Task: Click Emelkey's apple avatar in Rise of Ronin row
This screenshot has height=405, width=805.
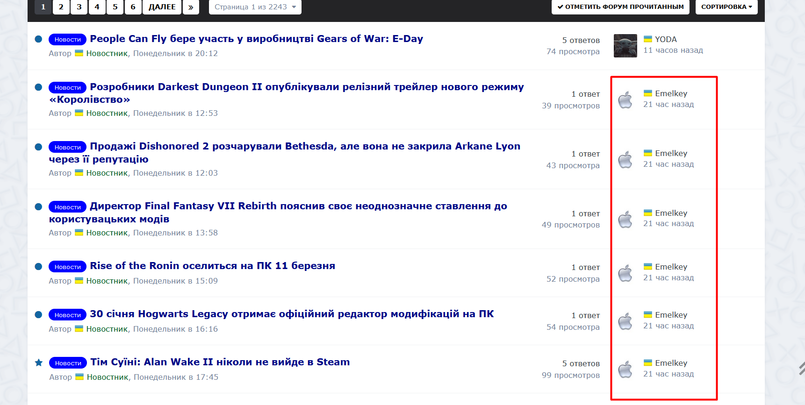Action: (625, 273)
